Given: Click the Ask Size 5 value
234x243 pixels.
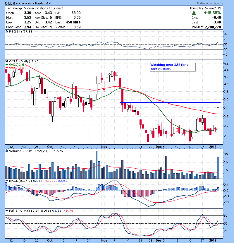Looking at the screenshot, I should (51, 18).
